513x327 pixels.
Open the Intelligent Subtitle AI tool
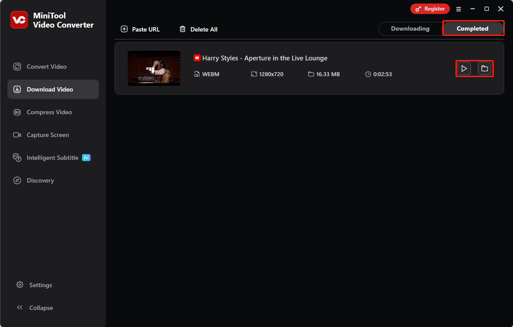tap(53, 158)
